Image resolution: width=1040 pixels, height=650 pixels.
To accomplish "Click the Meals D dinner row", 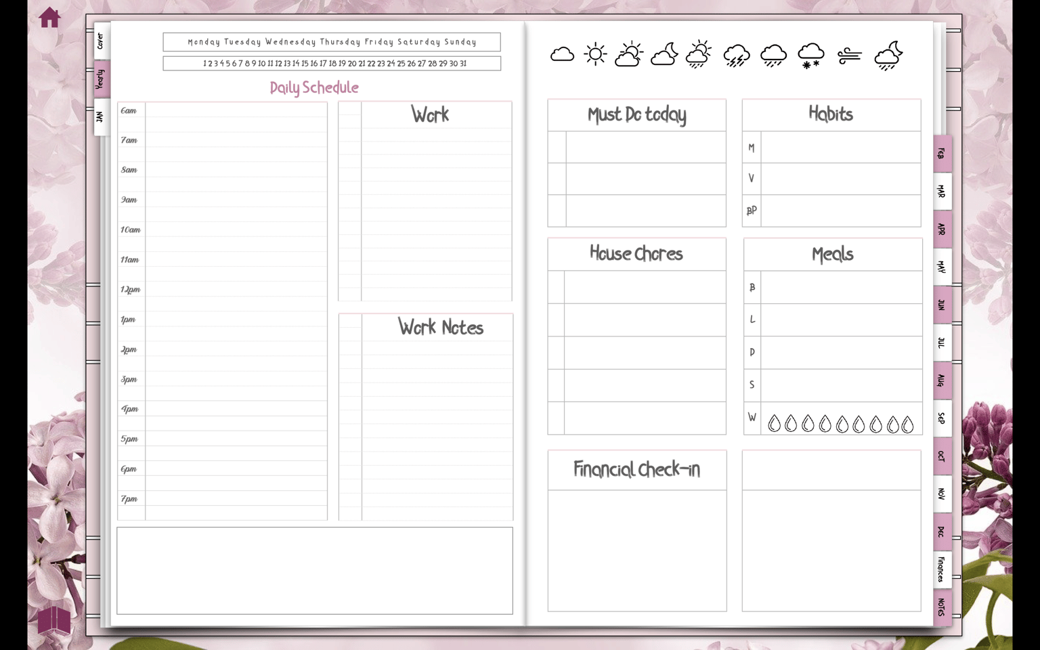I will 841,352.
